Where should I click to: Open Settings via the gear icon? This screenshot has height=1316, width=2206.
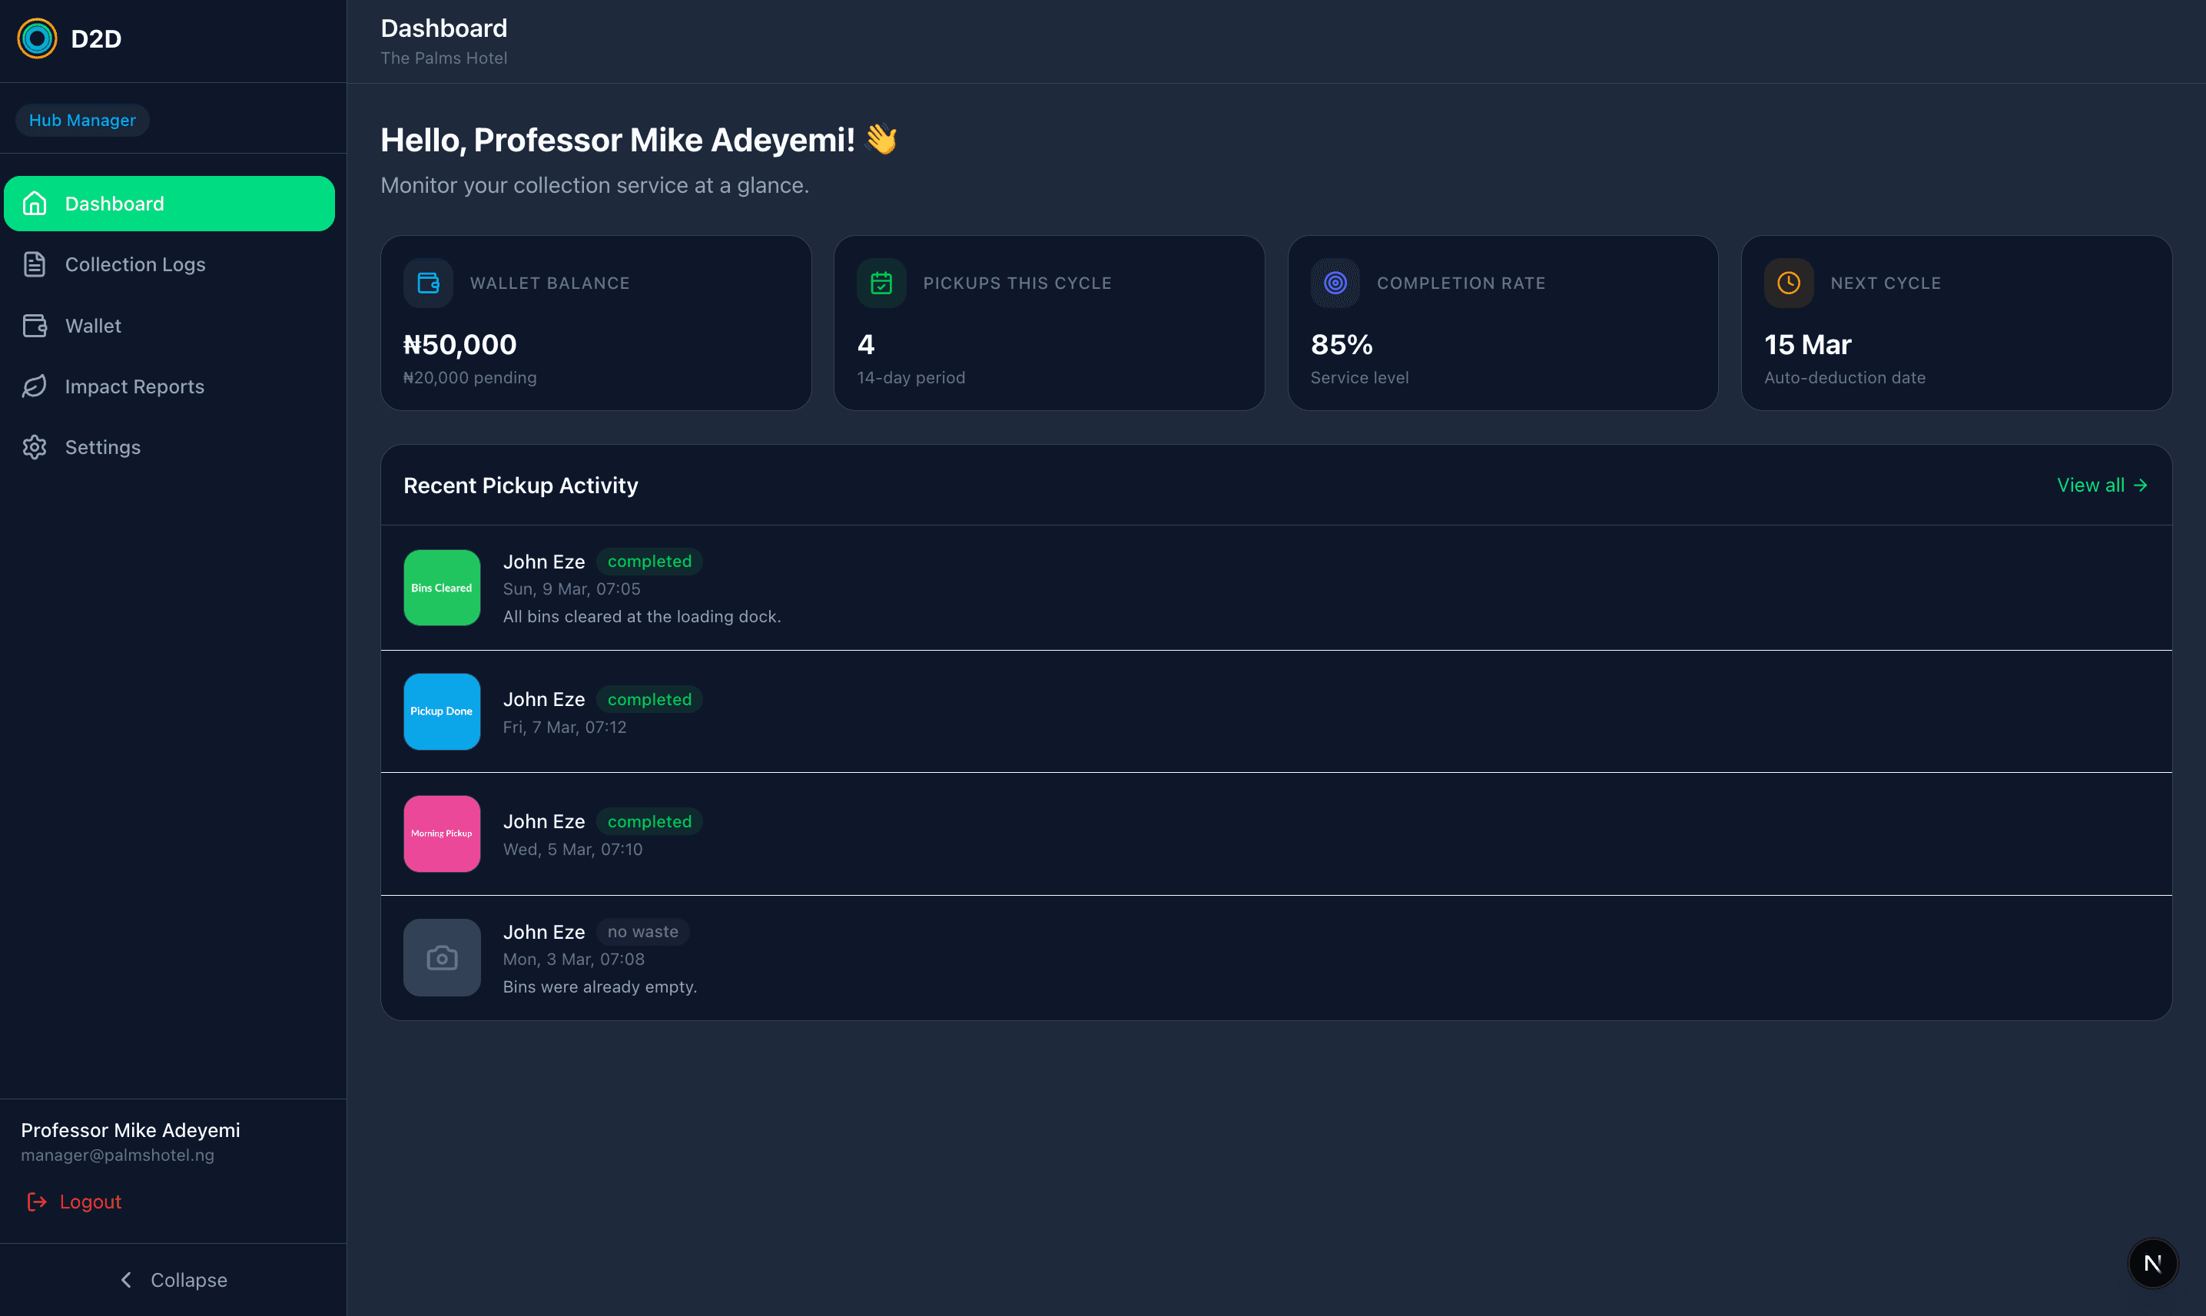pyautogui.click(x=35, y=447)
